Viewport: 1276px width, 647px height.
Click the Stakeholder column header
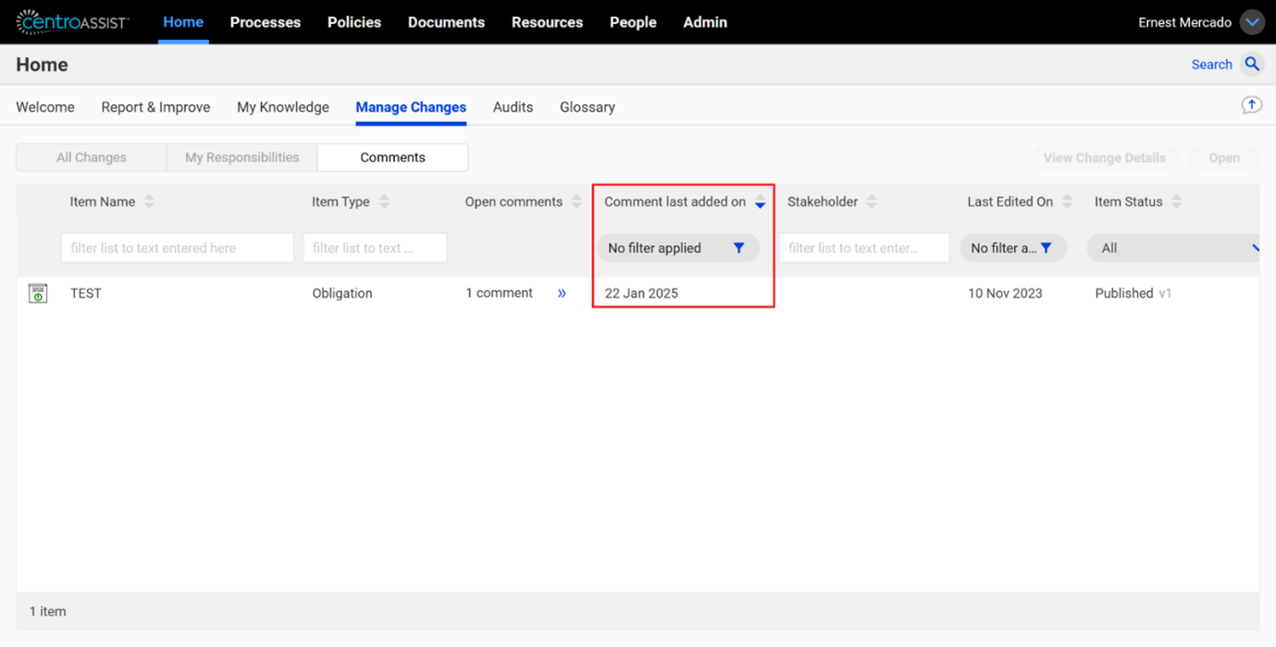coord(823,201)
